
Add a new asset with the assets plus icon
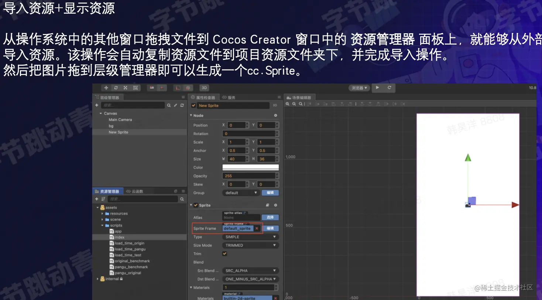[x=97, y=199]
